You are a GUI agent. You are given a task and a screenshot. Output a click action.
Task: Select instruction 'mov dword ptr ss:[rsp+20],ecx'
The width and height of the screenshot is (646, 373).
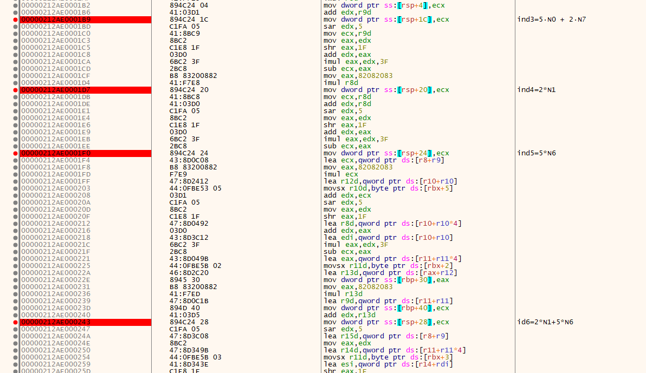(386, 90)
